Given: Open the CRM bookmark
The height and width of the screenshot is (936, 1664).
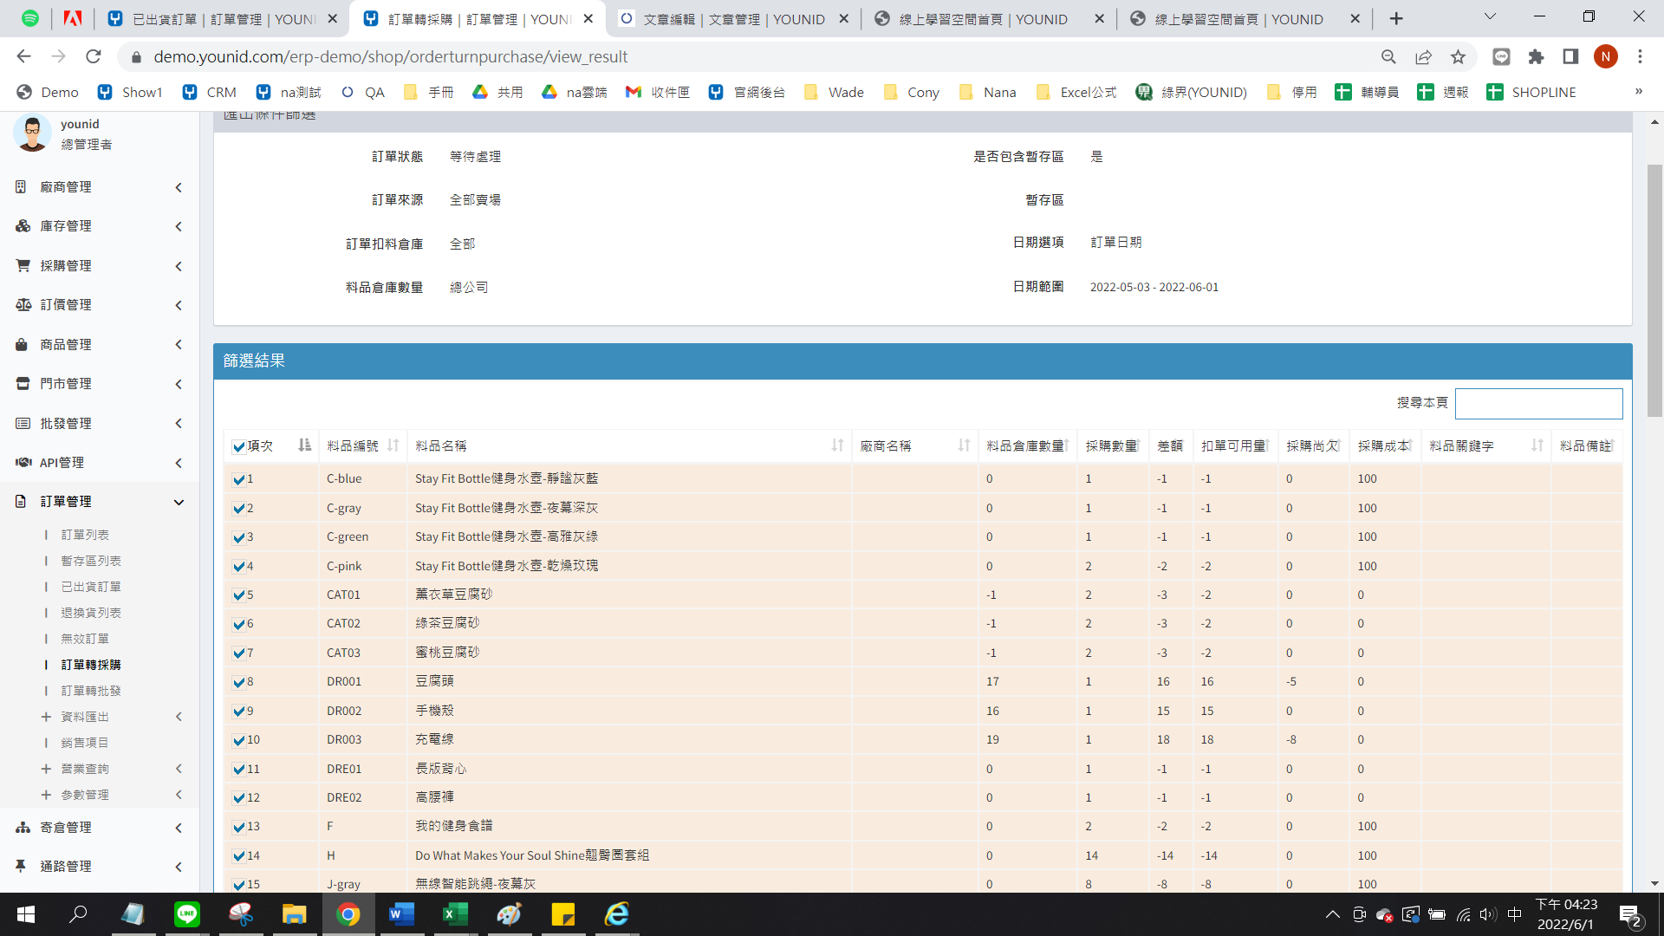Looking at the screenshot, I should click(210, 93).
